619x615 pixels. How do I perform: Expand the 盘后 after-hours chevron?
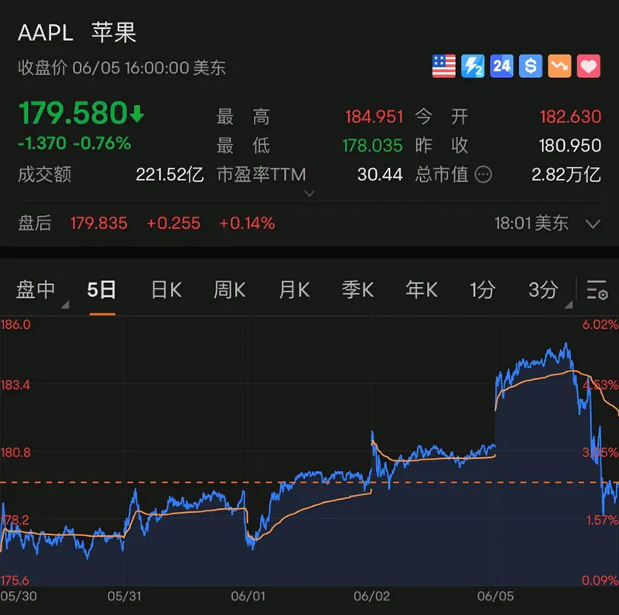click(593, 224)
